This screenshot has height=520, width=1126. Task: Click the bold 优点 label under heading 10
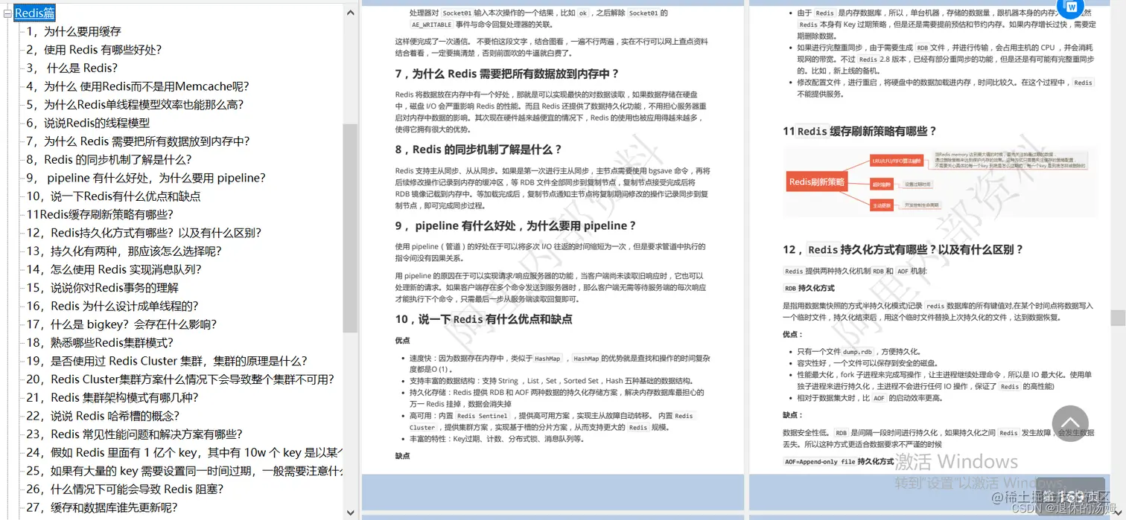click(402, 340)
